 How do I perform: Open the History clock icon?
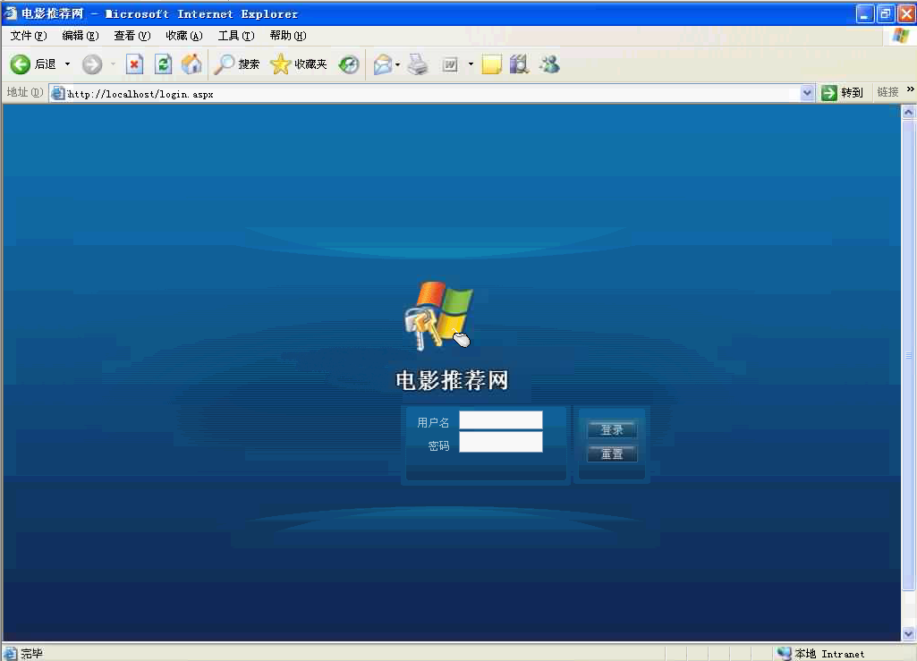pos(349,64)
